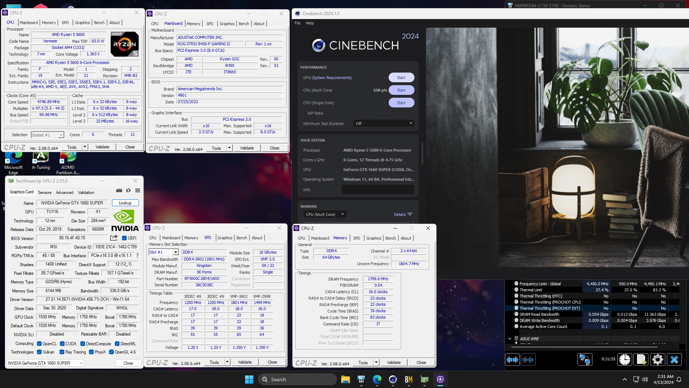Toggle OpenCL checkbox in GPU-Z
Screen dimensions: 689x388
click(x=39, y=344)
